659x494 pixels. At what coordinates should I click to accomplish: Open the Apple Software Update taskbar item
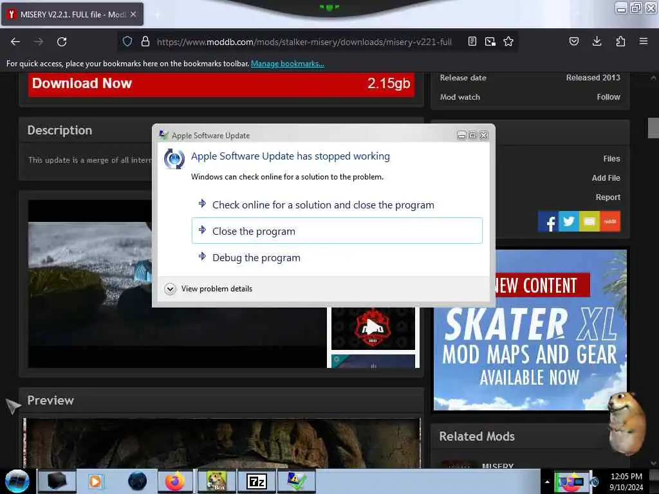click(296, 481)
